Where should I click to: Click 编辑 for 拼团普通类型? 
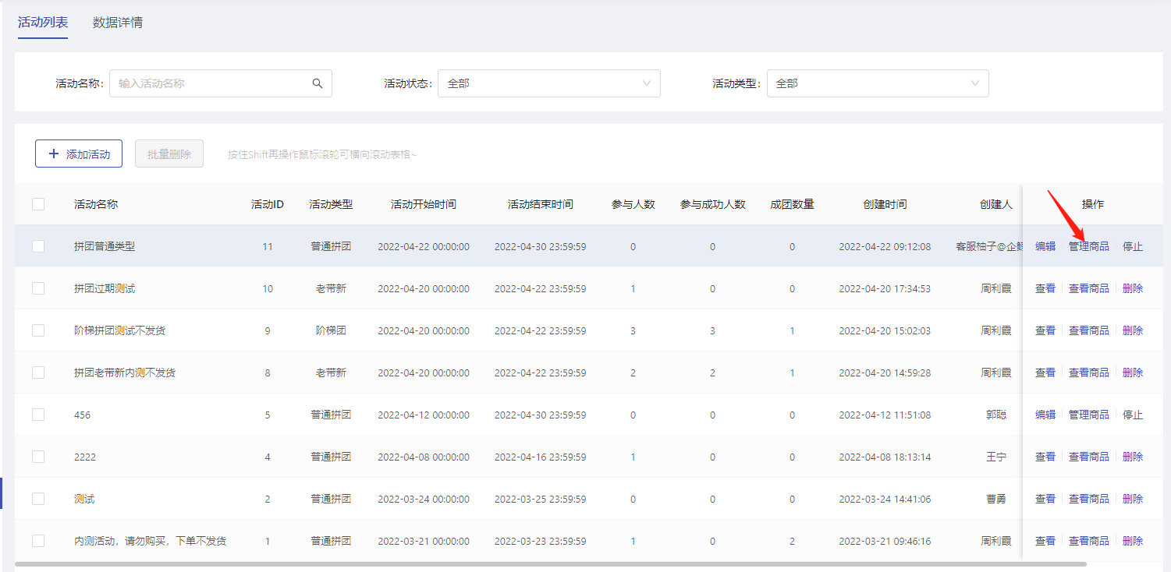point(1045,246)
